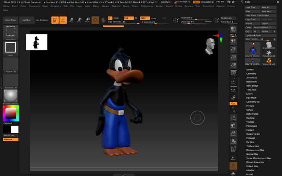Screen dimensions: 282x176
Task: Toggle Live Boolean mode
Action: 42,20
